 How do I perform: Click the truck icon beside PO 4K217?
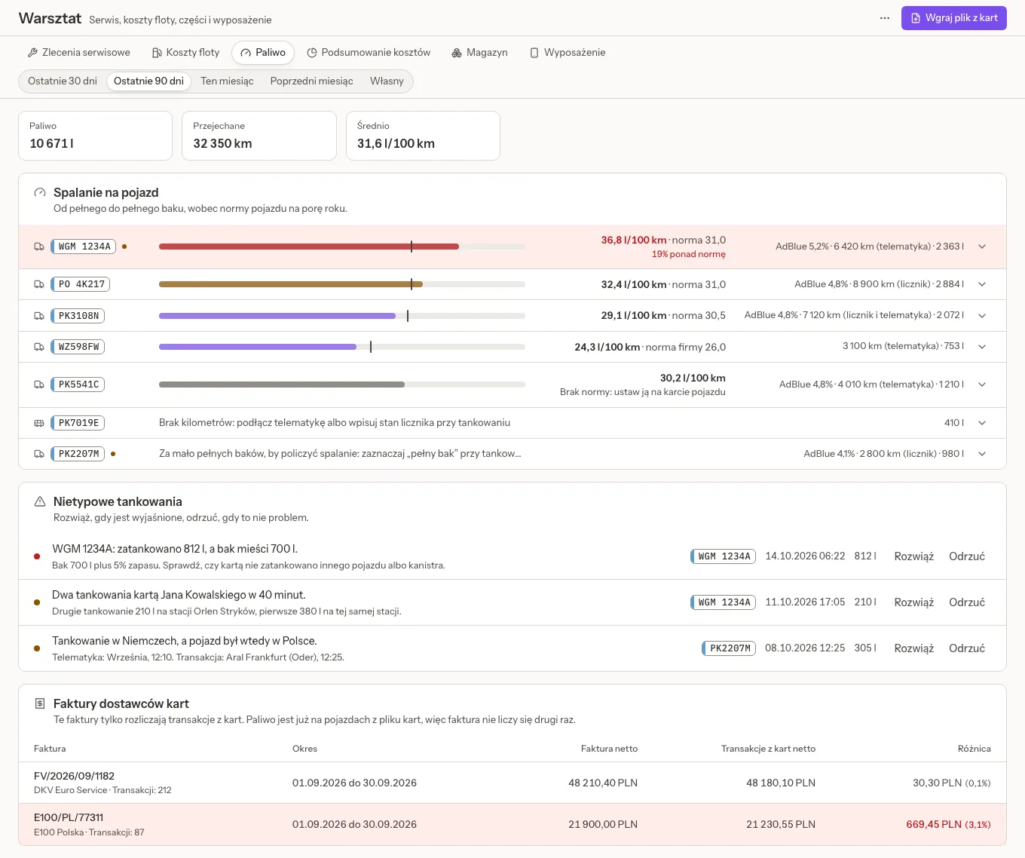[39, 284]
